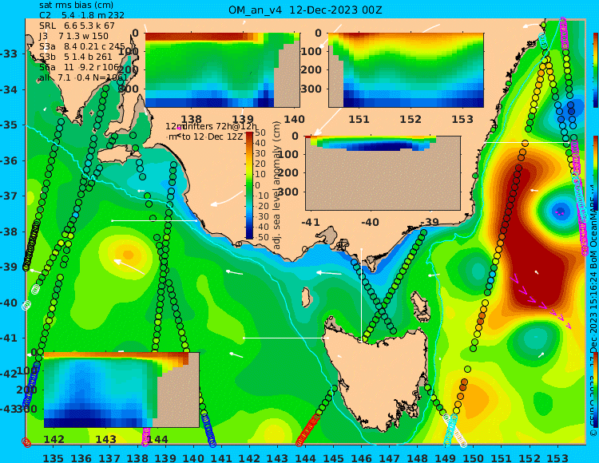Select the "sat rms bias (cm)" header
Image resolution: width=599 pixels, height=463 pixels.
[x=76, y=6]
